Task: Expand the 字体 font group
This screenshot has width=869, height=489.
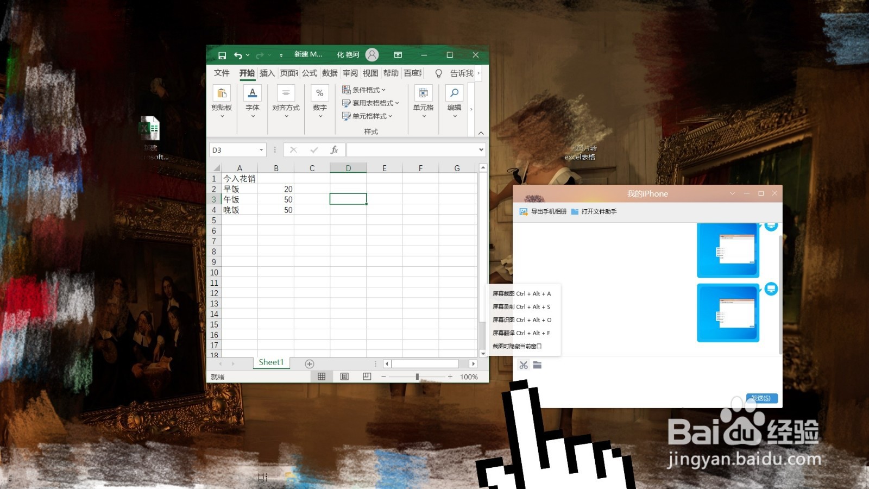Action: (x=253, y=102)
